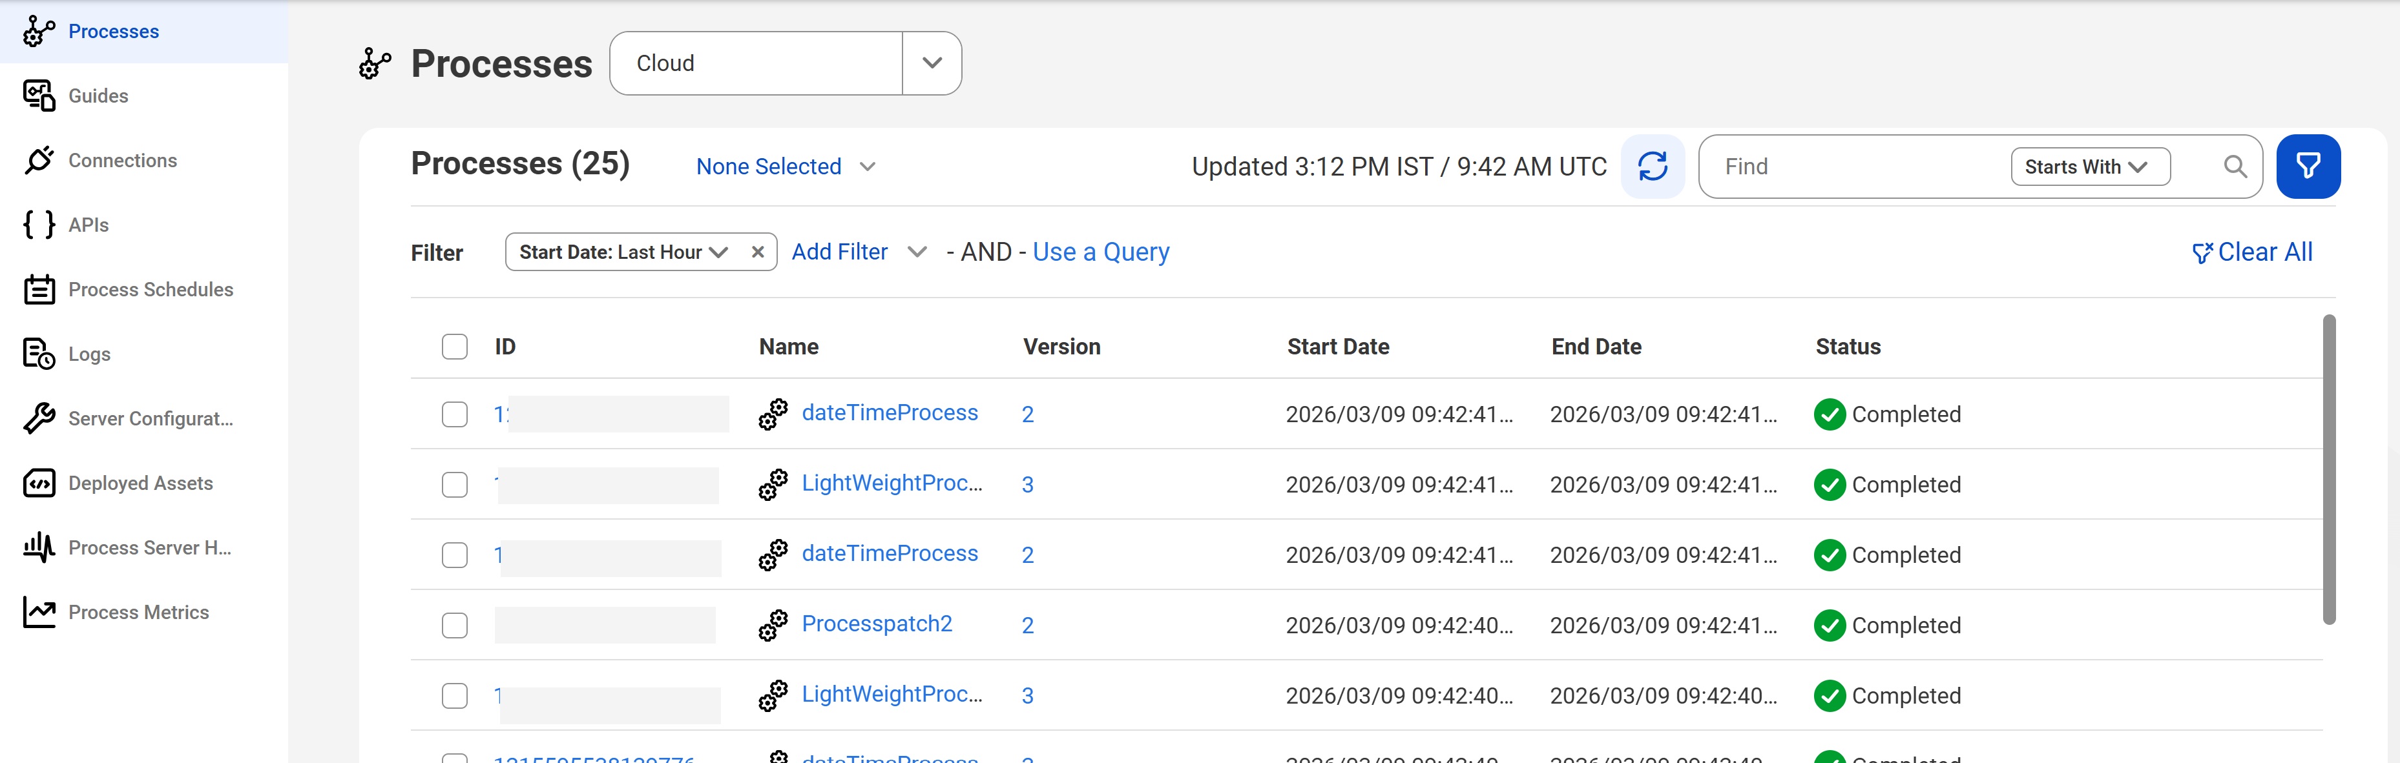
Task: Click the Add Filter link
Action: click(x=839, y=252)
